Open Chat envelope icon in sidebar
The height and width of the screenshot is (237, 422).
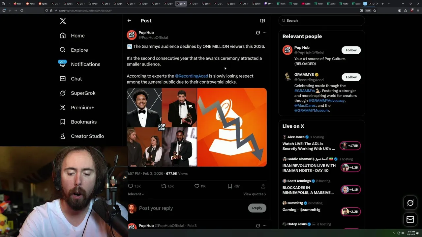[63, 79]
